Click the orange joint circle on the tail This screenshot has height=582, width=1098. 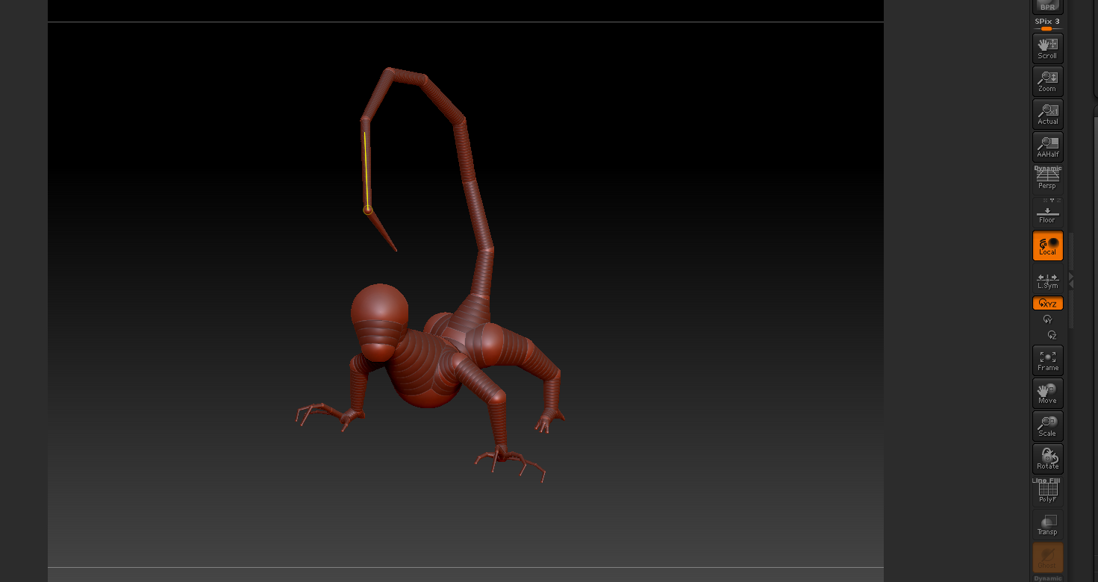[367, 210]
